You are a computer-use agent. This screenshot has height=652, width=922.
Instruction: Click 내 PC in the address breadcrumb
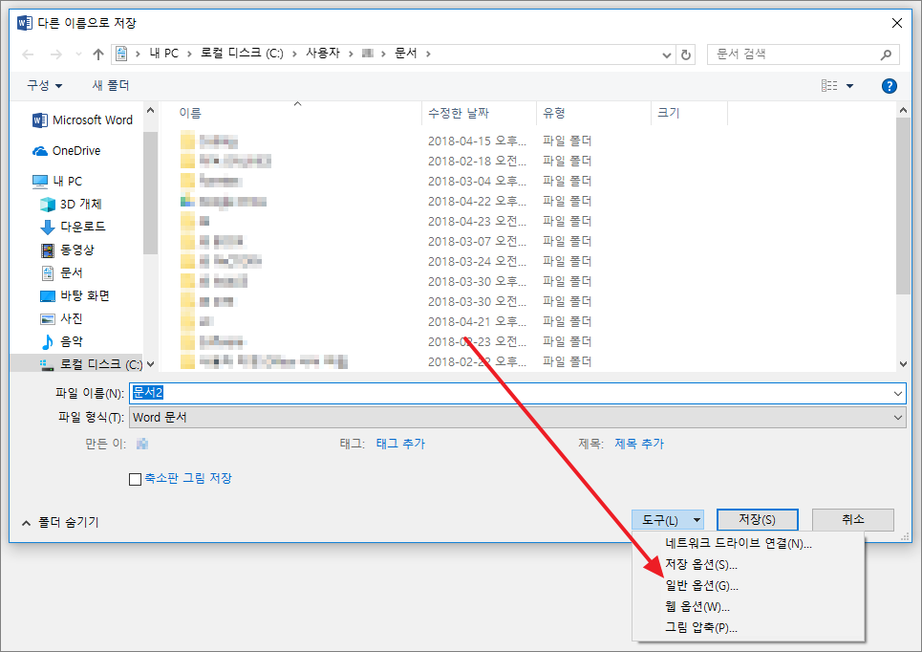[164, 54]
